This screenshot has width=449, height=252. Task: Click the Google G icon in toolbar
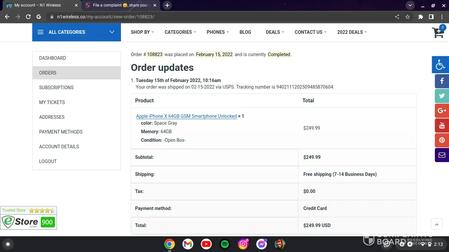(x=39, y=17)
